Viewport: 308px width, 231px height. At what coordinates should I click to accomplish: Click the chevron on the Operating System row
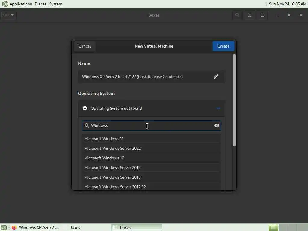(218, 108)
